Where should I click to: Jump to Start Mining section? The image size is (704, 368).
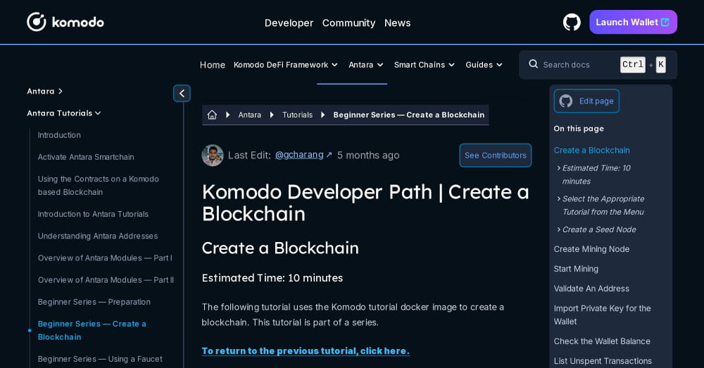click(576, 269)
